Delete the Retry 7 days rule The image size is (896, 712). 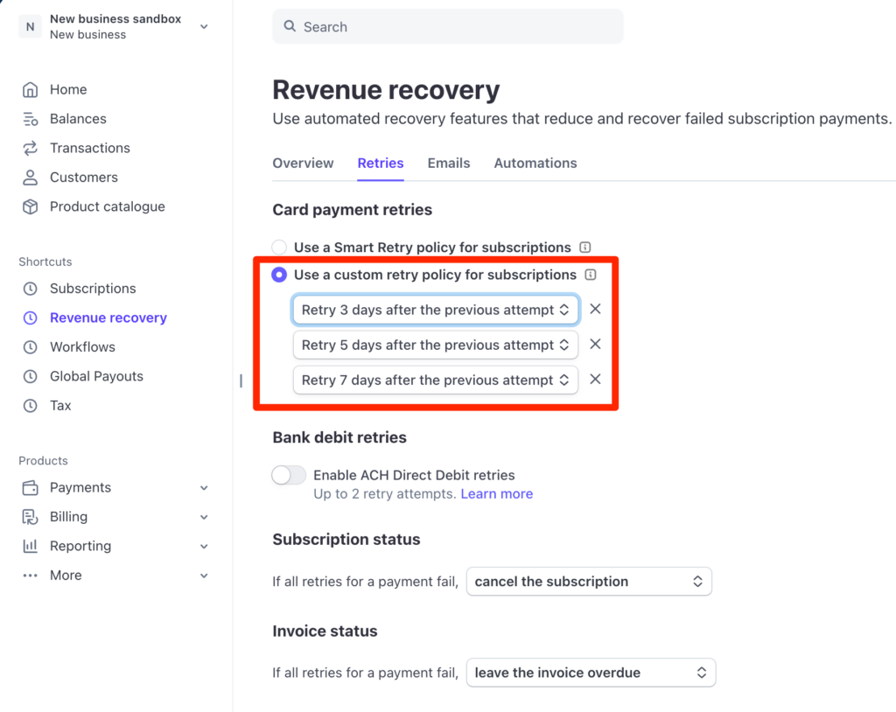pyautogui.click(x=595, y=380)
